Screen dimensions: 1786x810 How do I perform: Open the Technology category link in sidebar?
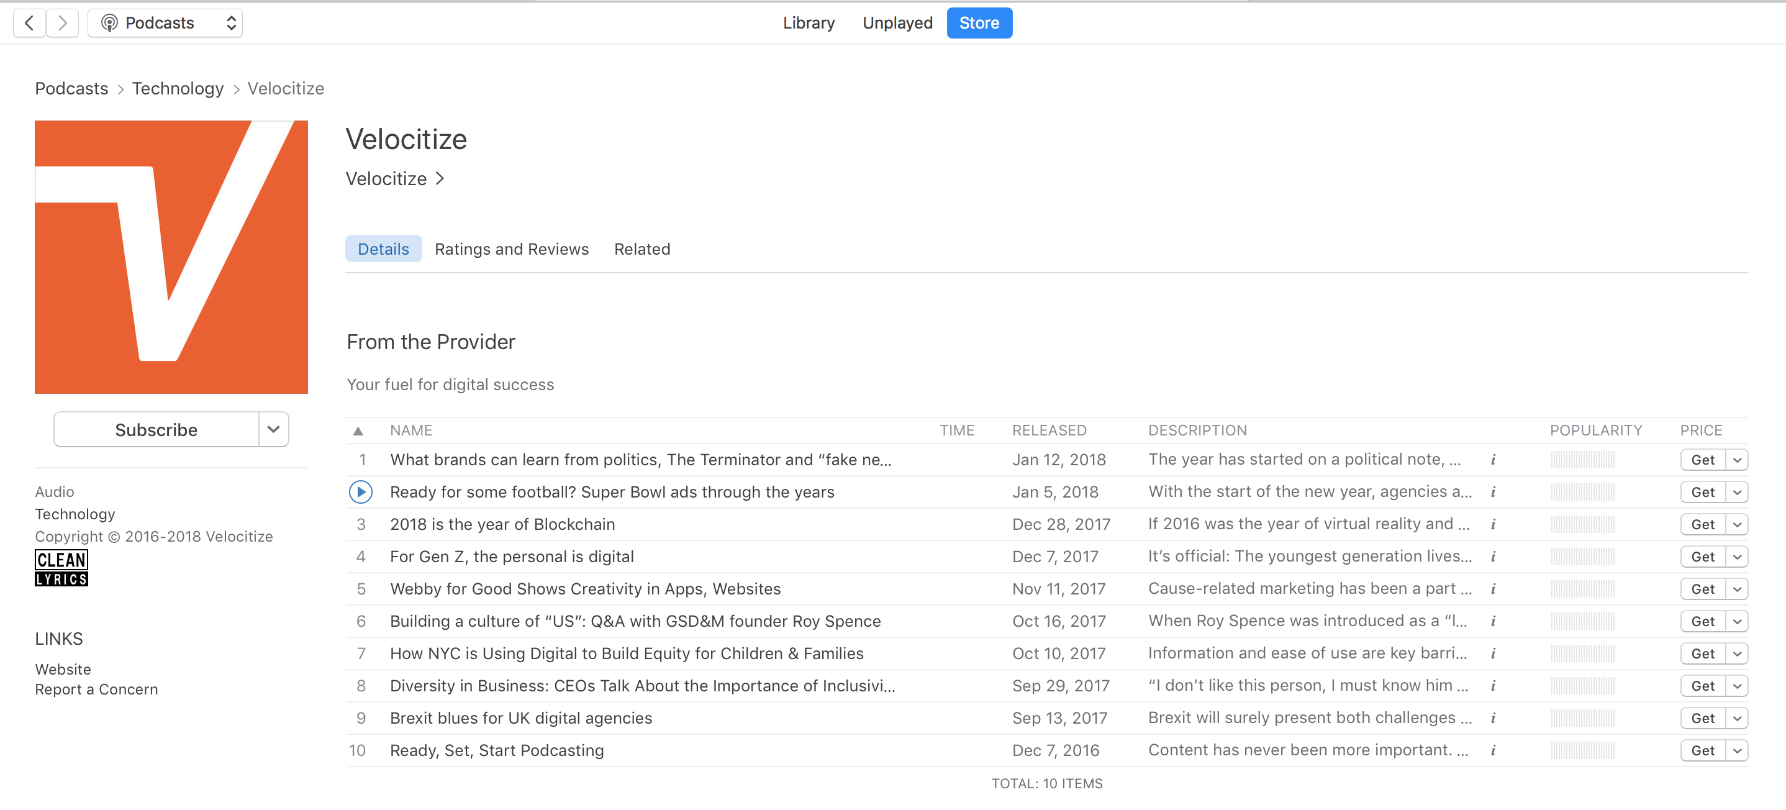tap(75, 514)
